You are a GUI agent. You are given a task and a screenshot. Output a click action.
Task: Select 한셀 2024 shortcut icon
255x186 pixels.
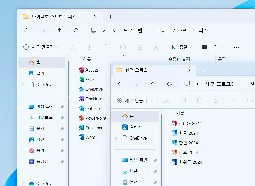(174, 143)
